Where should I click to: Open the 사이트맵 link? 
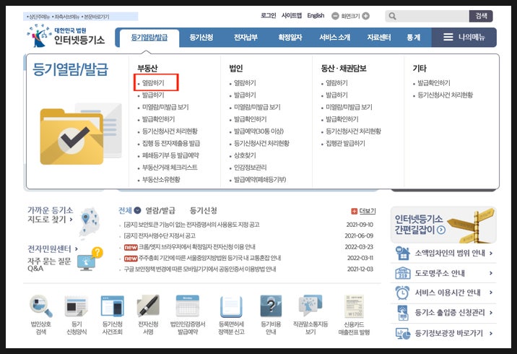292,15
